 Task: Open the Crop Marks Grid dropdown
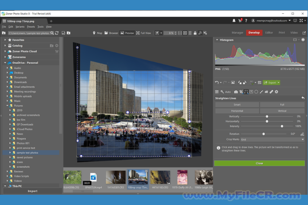(272, 140)
